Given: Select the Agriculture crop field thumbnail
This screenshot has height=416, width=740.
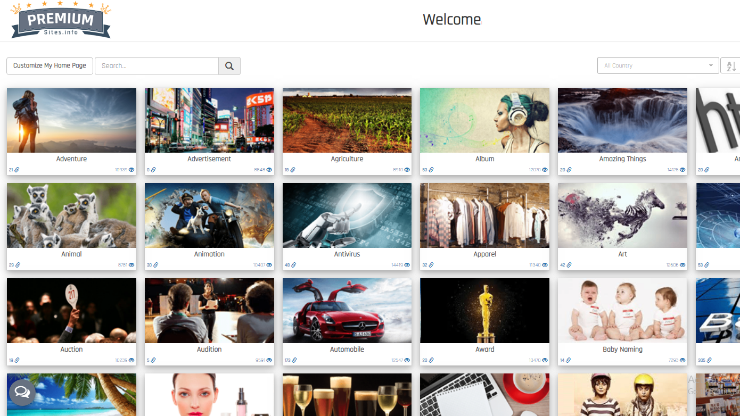Looking at the screenshot, I should [347, 120].
